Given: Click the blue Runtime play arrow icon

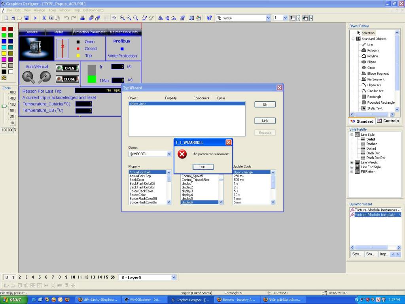Looking at the screenshot, I should [36, 18].
